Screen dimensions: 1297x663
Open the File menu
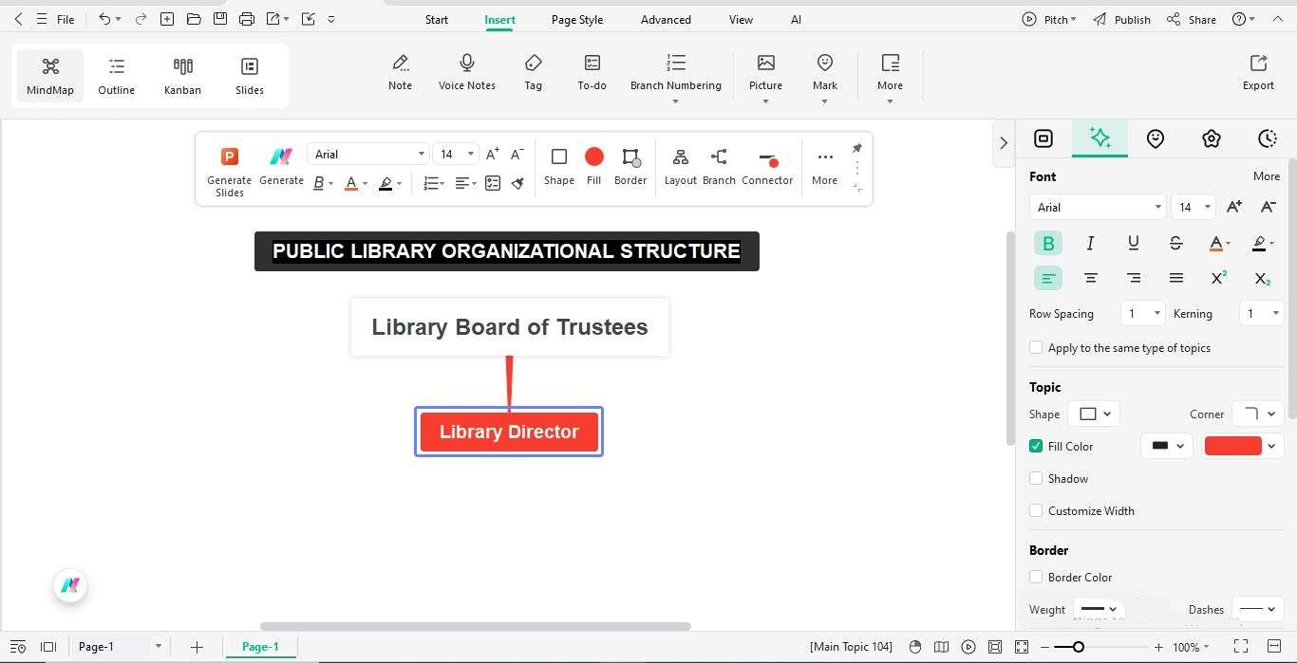[66, 19]
